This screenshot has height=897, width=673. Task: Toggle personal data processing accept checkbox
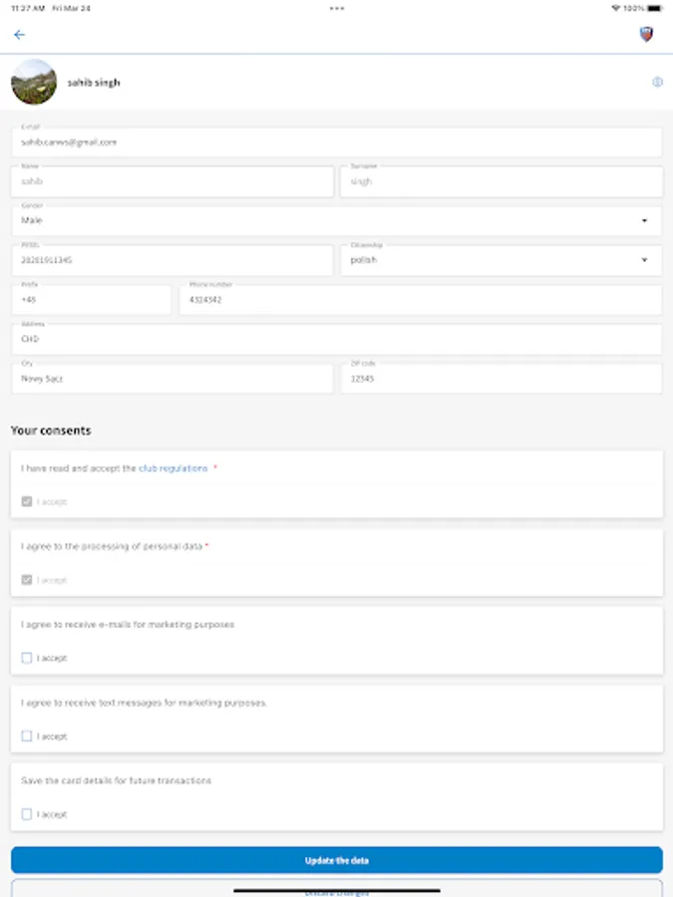coord(27,580)
